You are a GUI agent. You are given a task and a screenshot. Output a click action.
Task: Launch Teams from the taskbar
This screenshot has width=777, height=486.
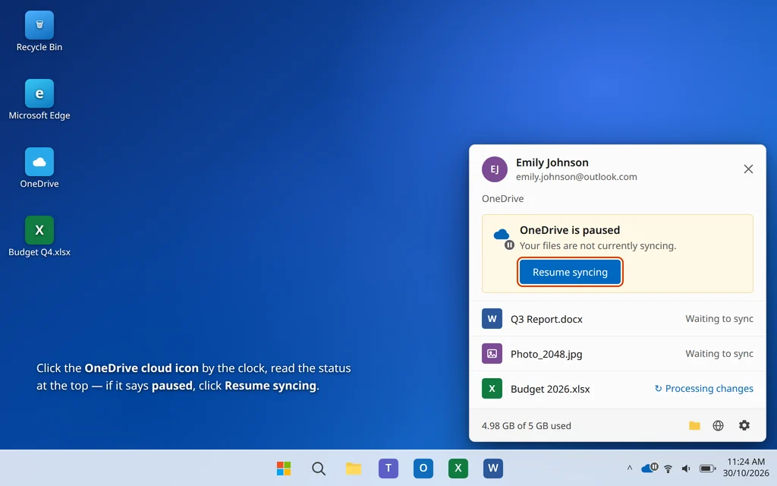[388, 468]
